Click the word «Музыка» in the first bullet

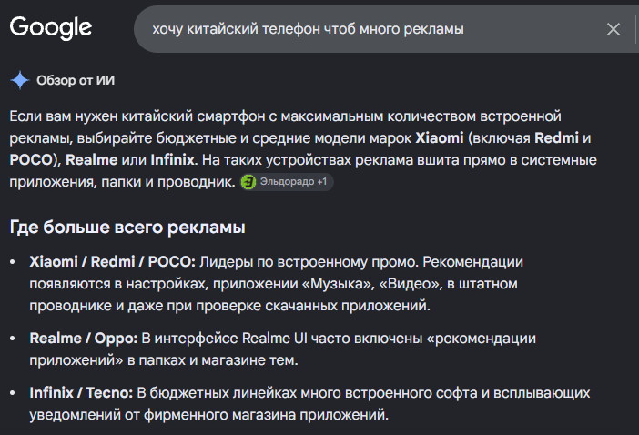pos(338,284)
